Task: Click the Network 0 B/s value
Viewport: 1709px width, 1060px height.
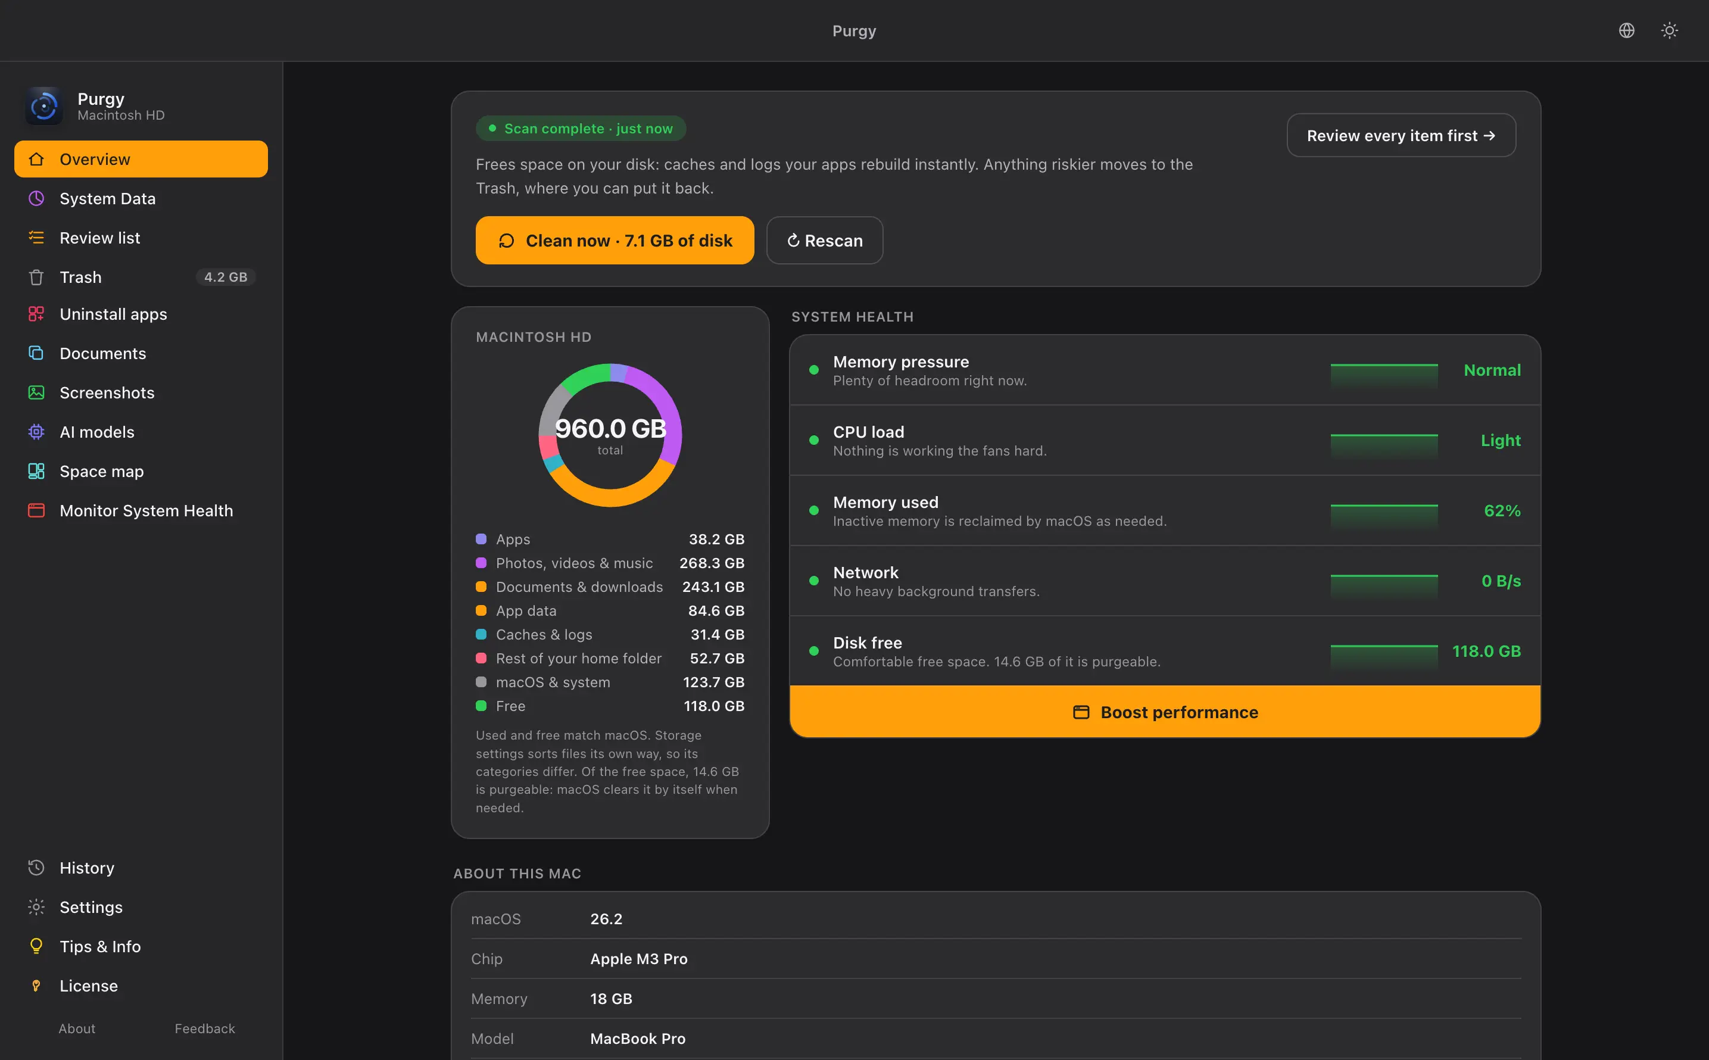Action: pyautogui.click(x=1501, y=581)
